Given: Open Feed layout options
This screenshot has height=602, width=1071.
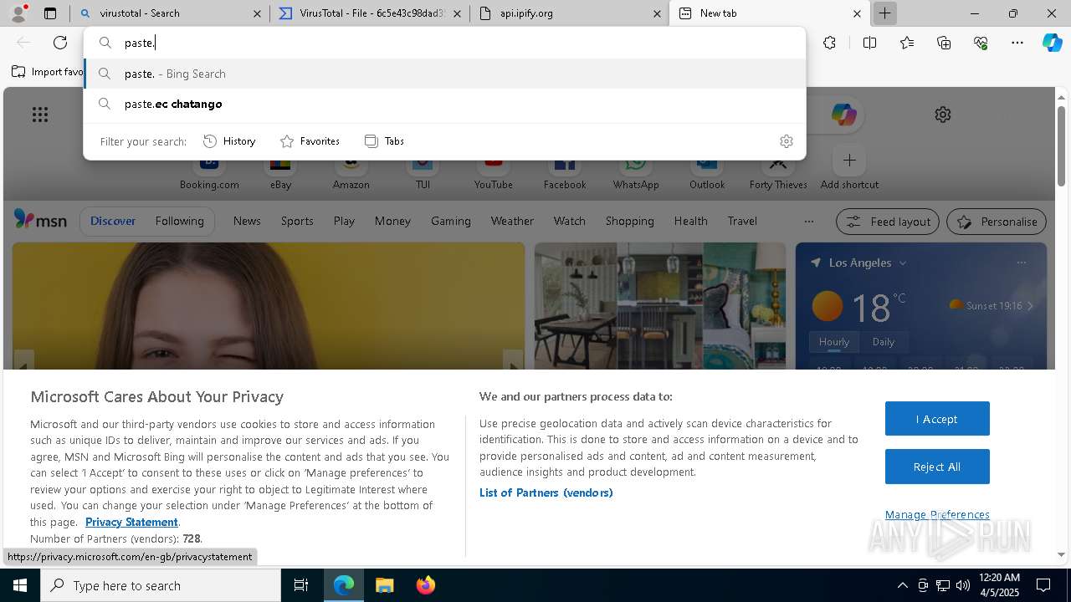Looking at the screenshot, I should [x=888, y=222].
